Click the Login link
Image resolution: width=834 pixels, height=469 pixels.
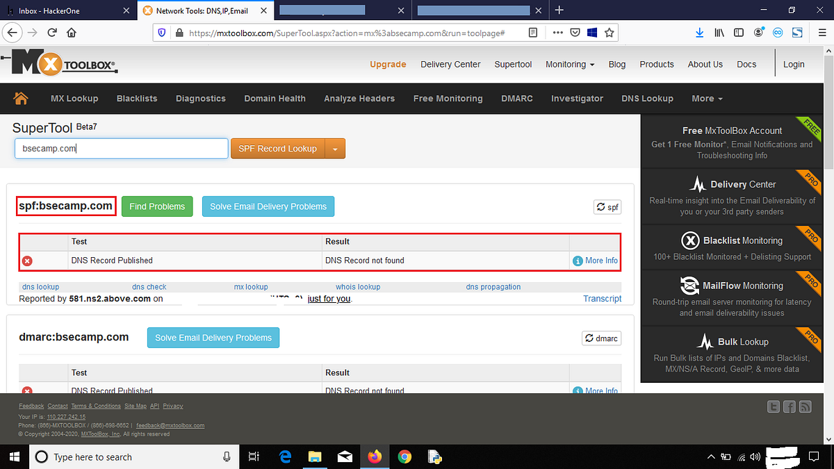pyautogui.click(x=794, y=64)
